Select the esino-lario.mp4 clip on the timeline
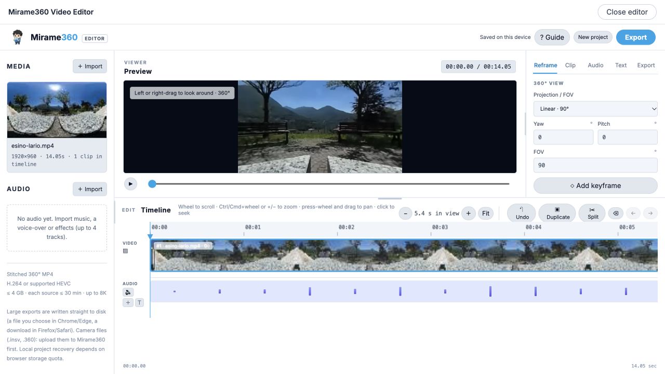The width and height of the screenshot is (665, 374). coord(404,255)
